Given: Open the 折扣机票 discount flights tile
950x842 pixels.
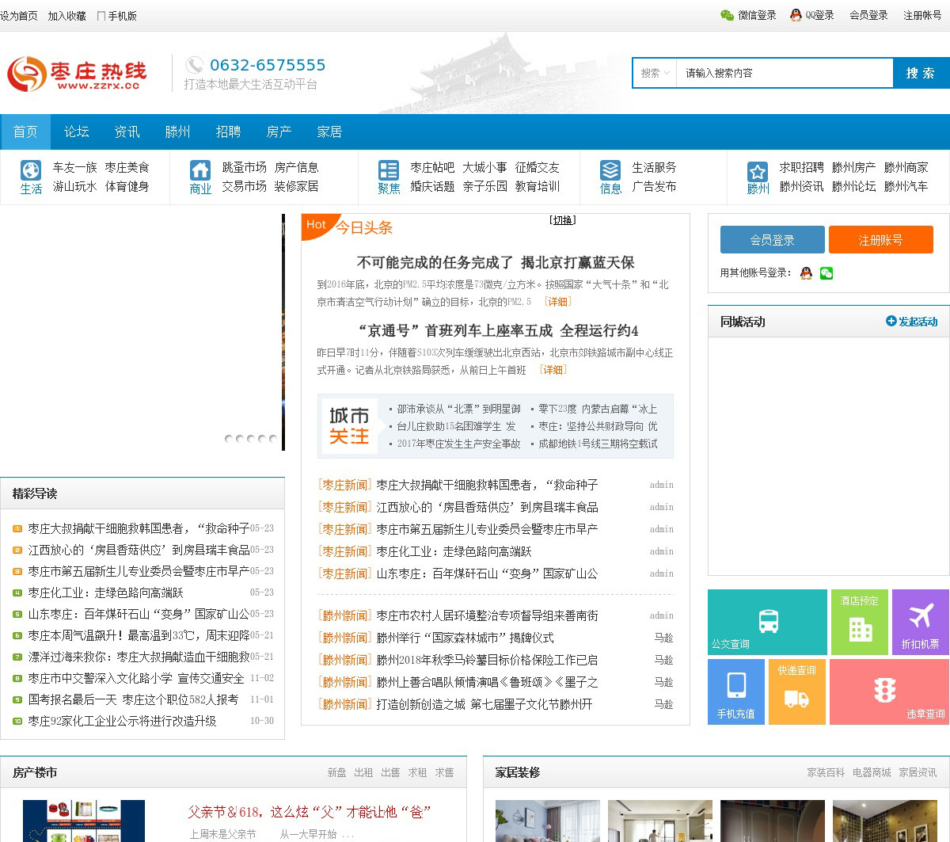Looking at the screenshot, I should 920,622.
